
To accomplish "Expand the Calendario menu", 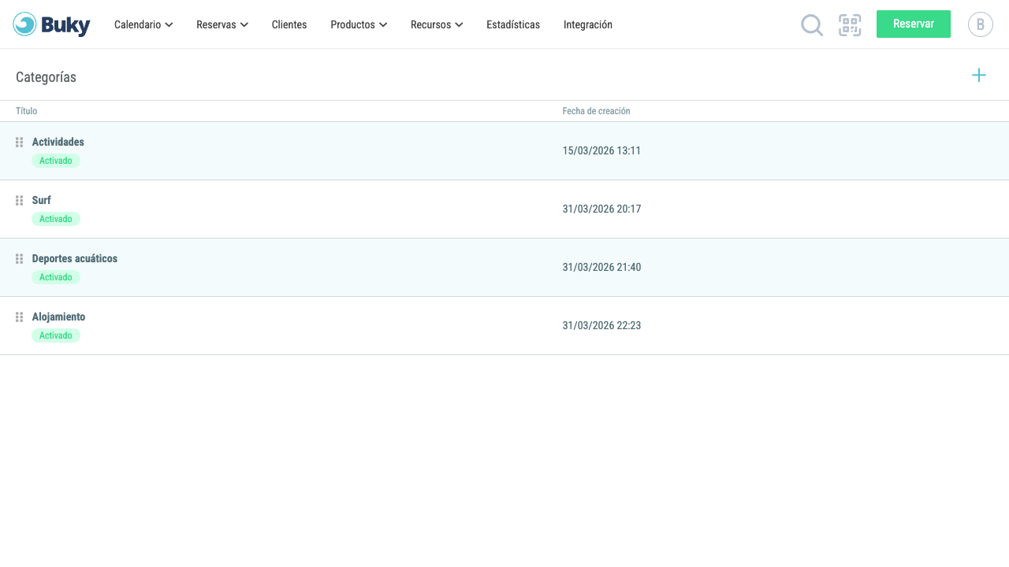I will point(143,24).
